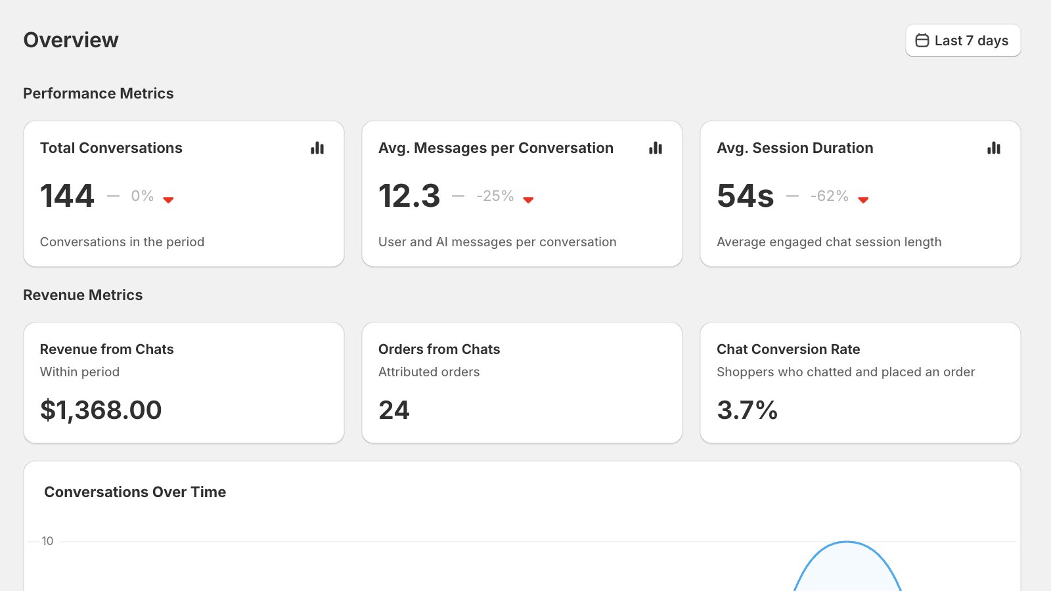The width and height of the screenshot is (1051, 591).
Task: Click the 10 y-axis label
Action: (47, 541)
